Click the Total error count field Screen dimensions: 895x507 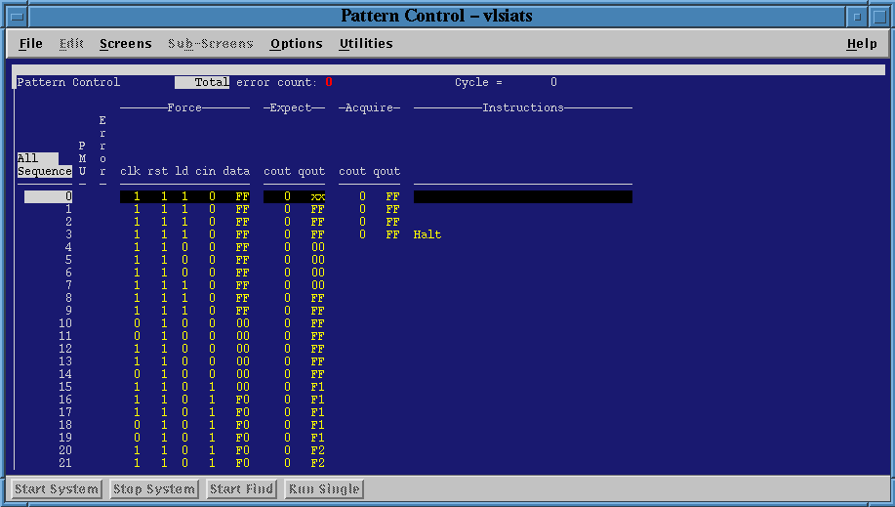(202, 82)
